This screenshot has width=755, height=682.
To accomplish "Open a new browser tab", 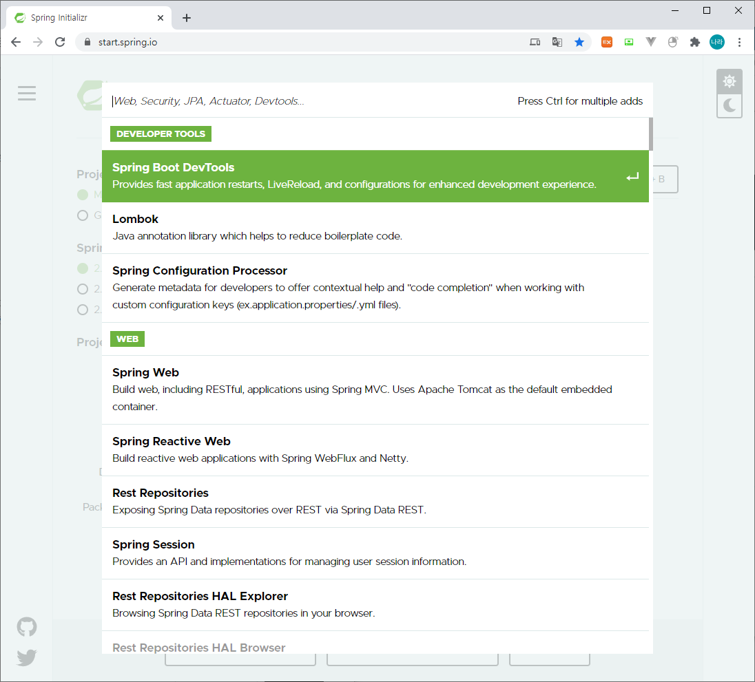I will coord(187,18).
